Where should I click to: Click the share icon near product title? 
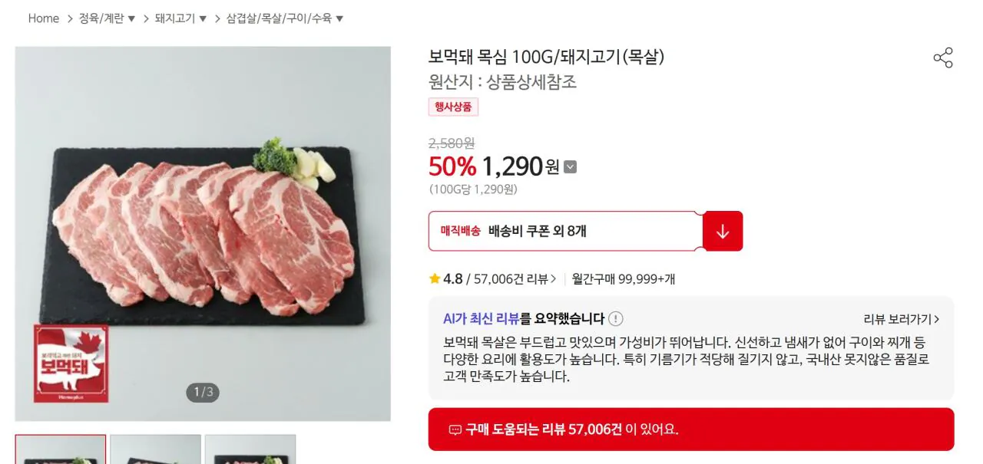[x=942, y=58]
